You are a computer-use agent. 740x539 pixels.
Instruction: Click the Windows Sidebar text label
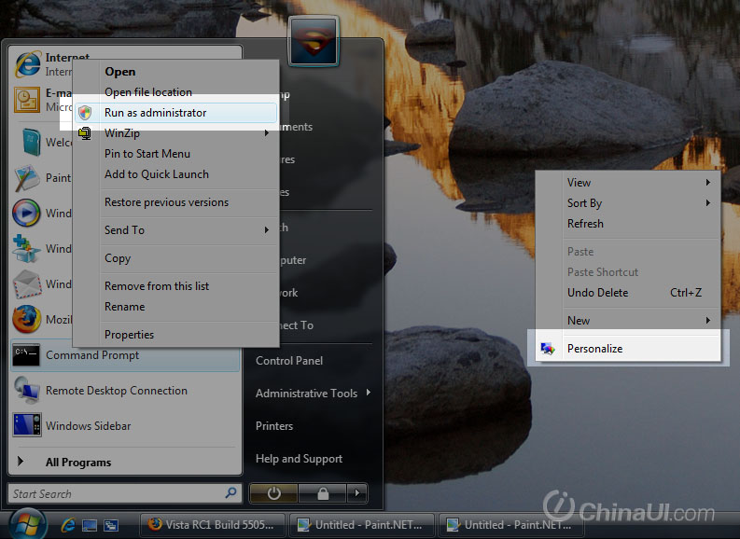click(89, 426)
